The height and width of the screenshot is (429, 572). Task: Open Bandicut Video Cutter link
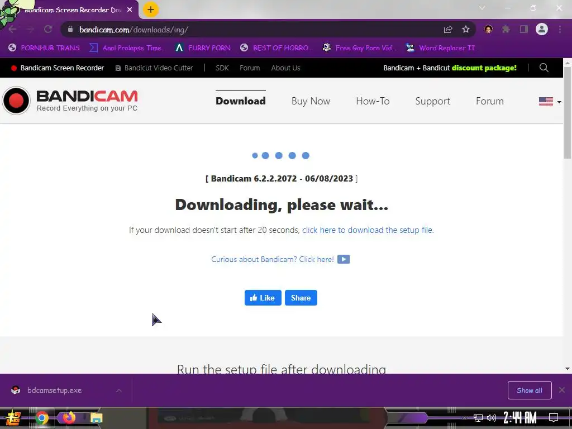pos(154,68)
